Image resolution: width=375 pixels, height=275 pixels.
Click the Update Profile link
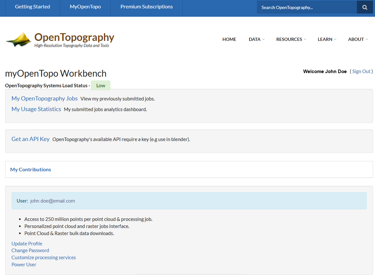[27, 243]
